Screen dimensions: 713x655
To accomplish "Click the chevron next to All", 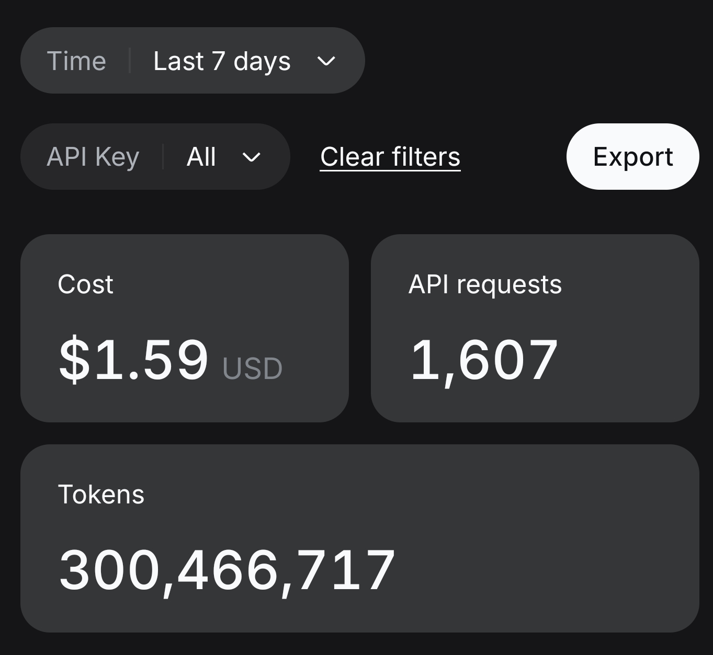I will [x=252, y=157].
